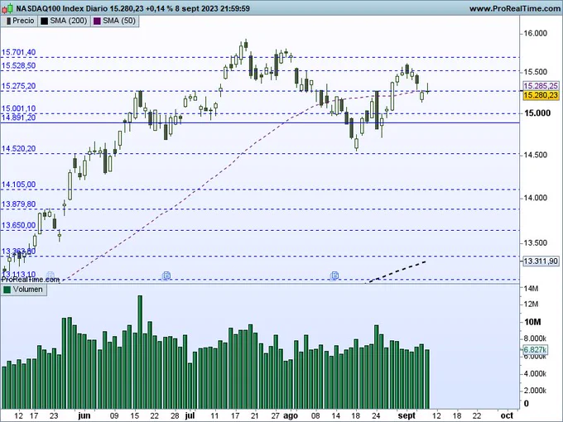This screenshot has width=563, height=422.
Task: Select the 15.001,10 level label
Action: (19, 108)
